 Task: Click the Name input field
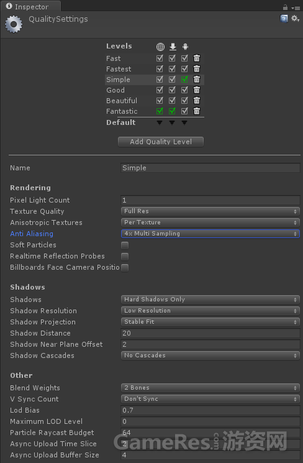point(210,168)
